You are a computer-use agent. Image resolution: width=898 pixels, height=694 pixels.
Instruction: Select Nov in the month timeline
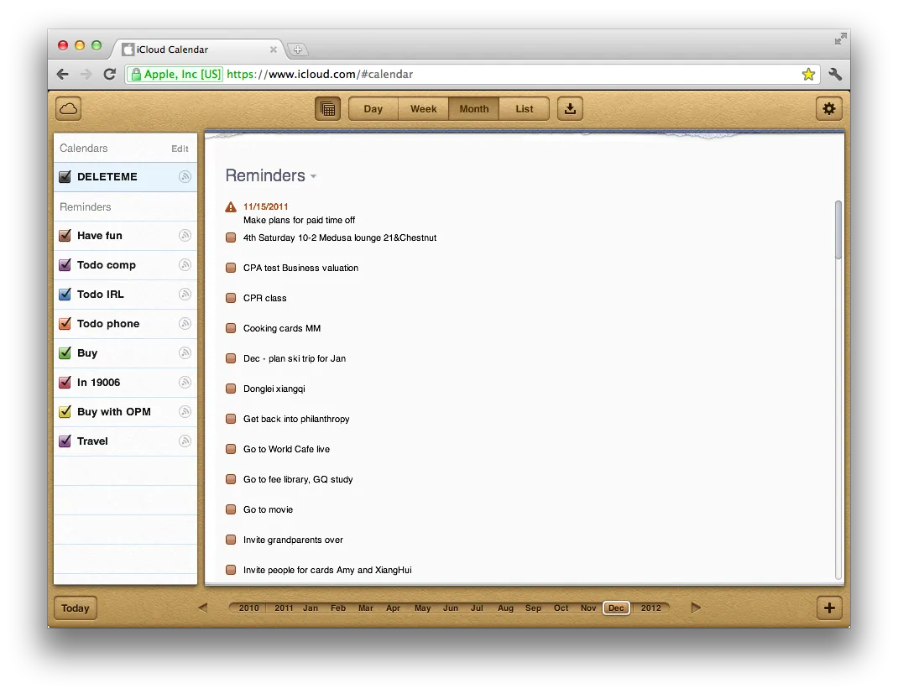[x=588, y=608]
